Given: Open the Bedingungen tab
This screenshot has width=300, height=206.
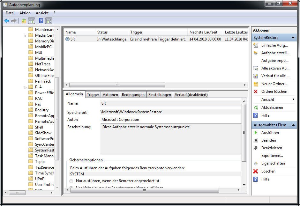Looking at the screenshot, I should click(x=133, y=95).
